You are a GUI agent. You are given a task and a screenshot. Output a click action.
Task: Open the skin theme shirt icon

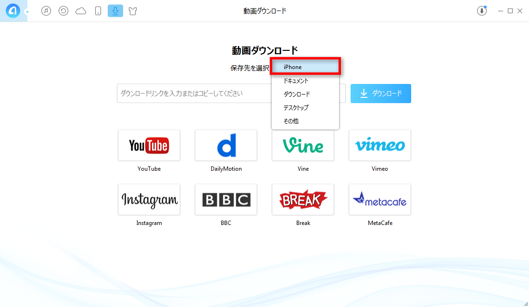[x=133, y=11]
